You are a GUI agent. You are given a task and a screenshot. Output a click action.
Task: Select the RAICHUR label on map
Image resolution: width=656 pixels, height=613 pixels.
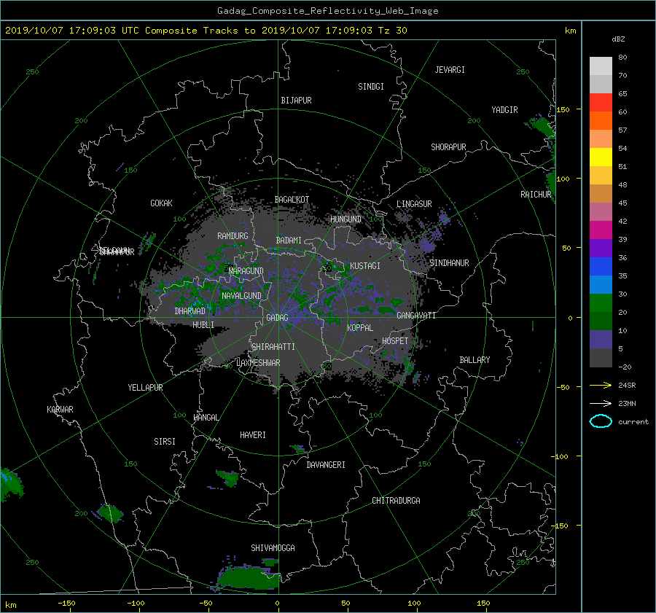(x=536, y=195)
